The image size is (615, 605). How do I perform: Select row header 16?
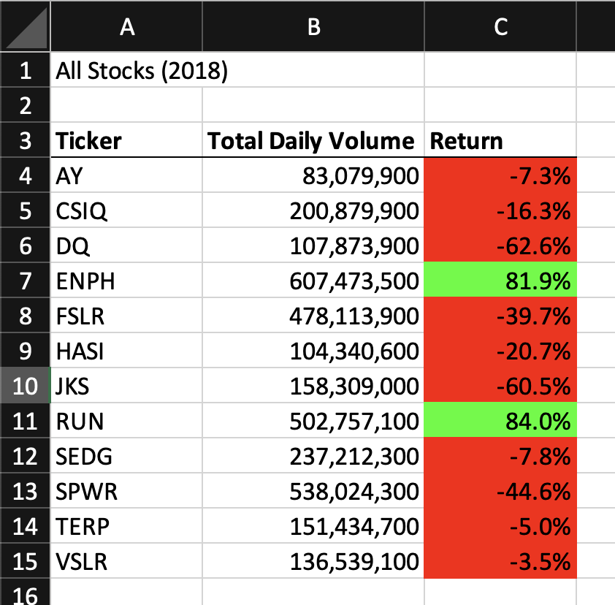[x=24, y=593]
